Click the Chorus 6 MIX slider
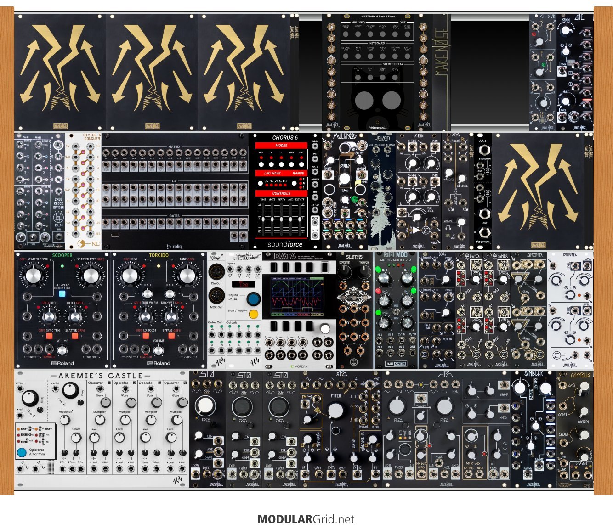 click(290, 219)
